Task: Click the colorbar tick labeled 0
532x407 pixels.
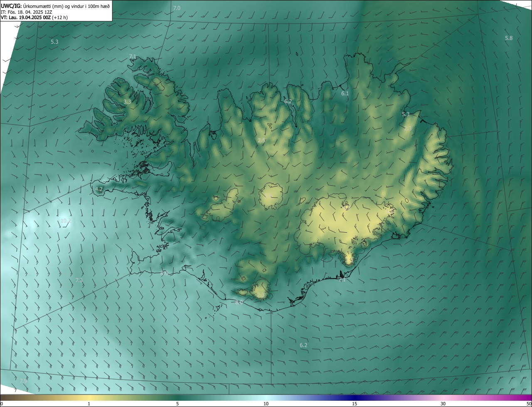Action: pyautogui.click(x=2, y=404)
